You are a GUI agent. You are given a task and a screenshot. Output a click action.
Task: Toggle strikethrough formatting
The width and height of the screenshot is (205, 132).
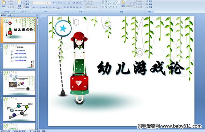pyautogui.click(x=43, y=8)
